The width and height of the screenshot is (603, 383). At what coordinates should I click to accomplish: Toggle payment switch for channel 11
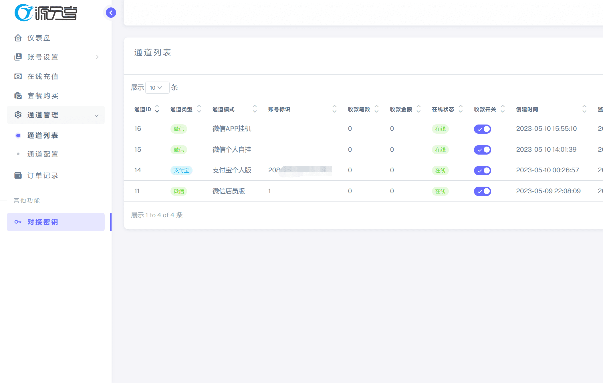[483, 191]
